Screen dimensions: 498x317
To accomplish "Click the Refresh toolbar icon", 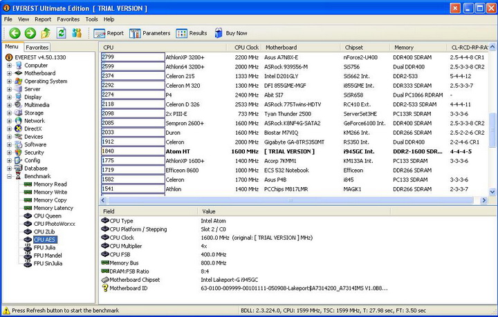I will (62, 33).
